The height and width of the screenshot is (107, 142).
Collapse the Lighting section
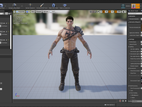coord(129,47)
